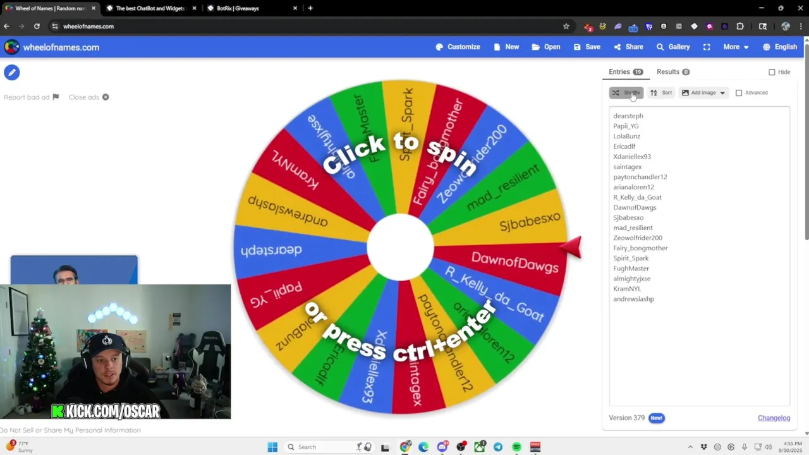Click the 'KramNYL' entry in list
The width and height of the screenshot is (809, 455).
pyautogui.click(x=627, y=289)
